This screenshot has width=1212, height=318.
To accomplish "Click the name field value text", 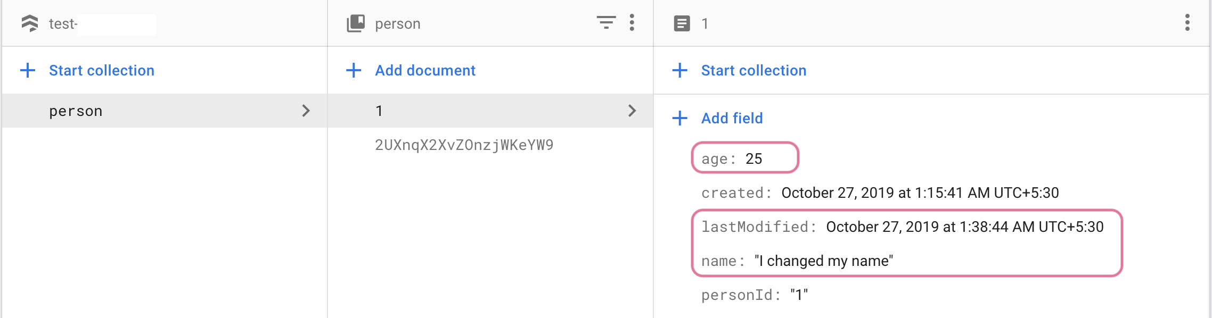I will coord(823,261).
